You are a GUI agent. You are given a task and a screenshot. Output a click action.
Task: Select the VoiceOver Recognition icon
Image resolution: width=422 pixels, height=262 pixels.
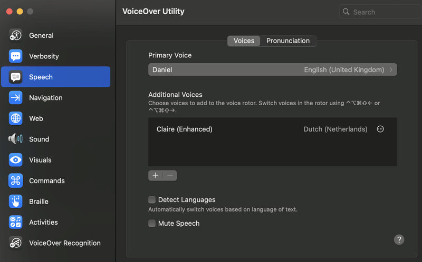16,243
